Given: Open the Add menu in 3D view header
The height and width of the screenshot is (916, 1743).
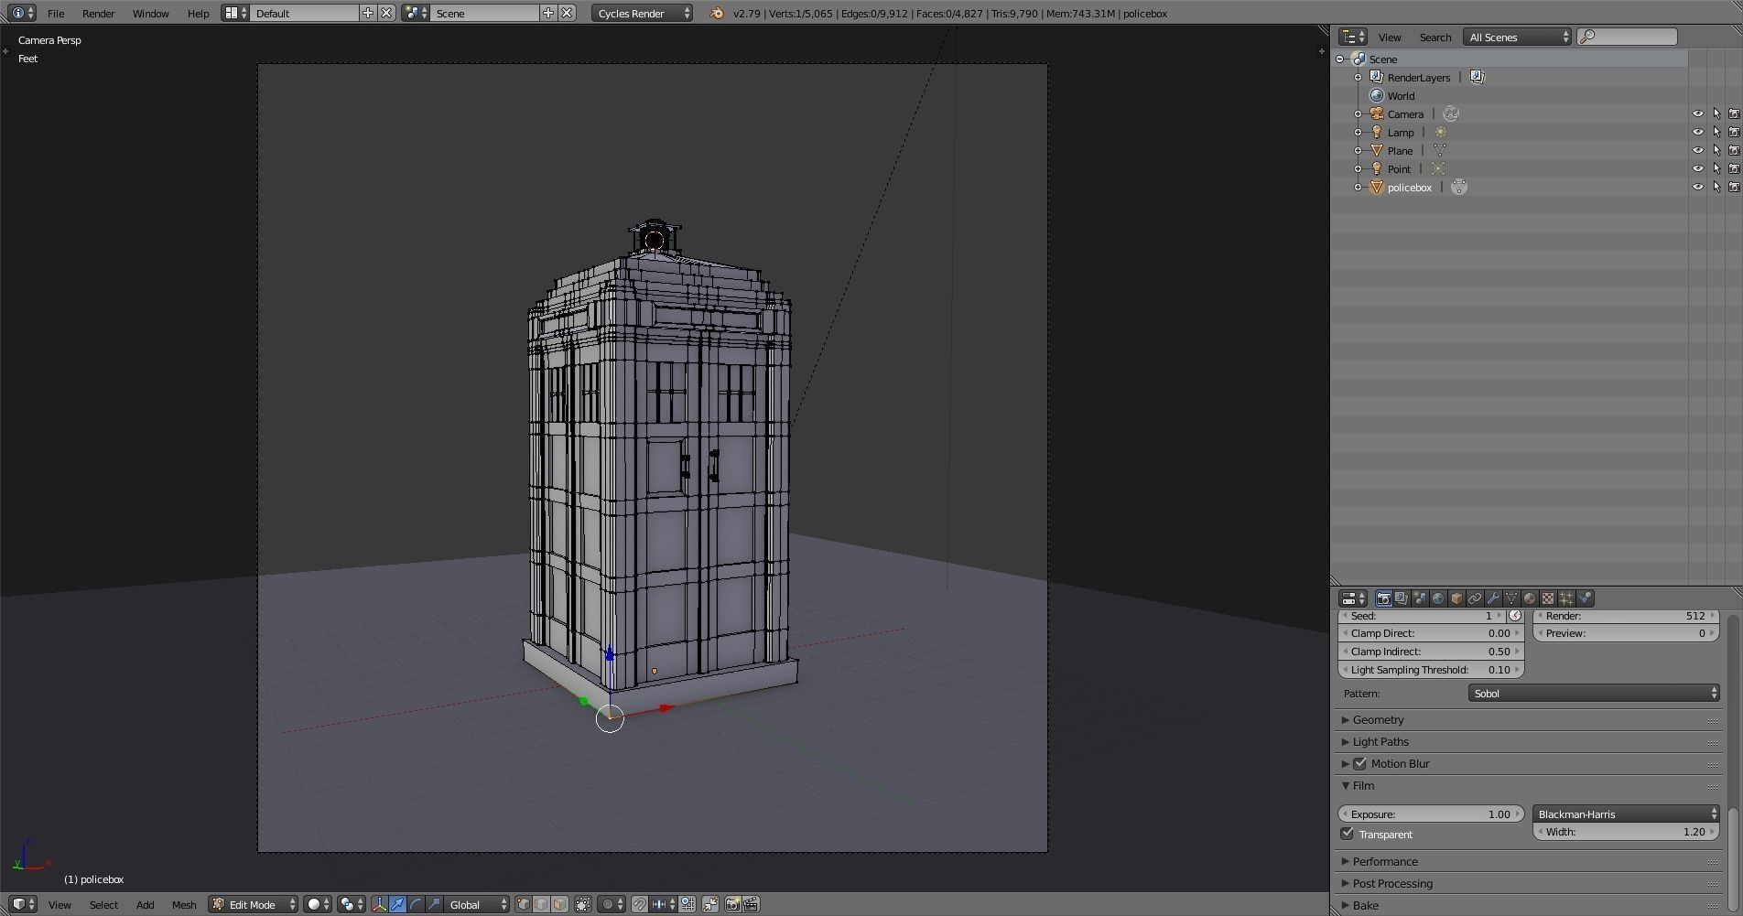Looking at the screenshot, I should [x=146, y=904].
